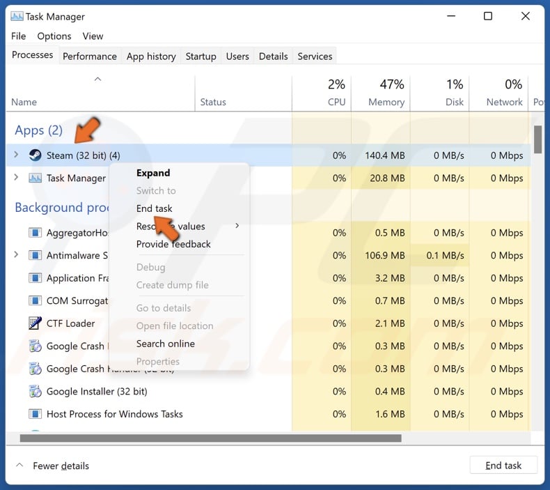This screenshot has height=490, width=550.
Task: Click Antimalware's 106.9 MB memory value
Action: (x=385, y=255)
